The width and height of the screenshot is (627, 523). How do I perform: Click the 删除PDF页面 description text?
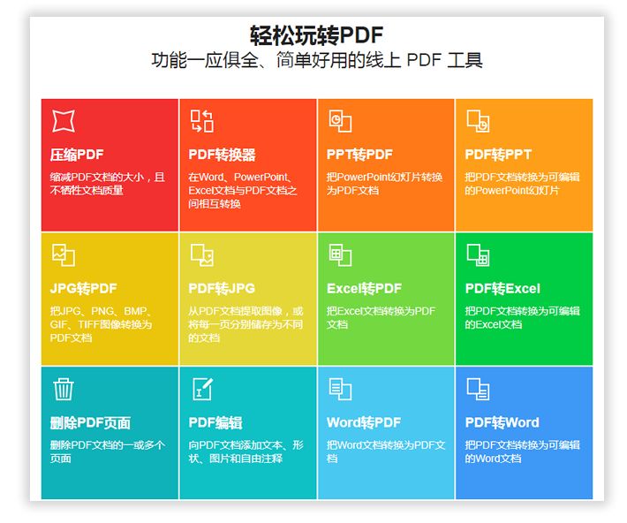click(x=107, y=451)
